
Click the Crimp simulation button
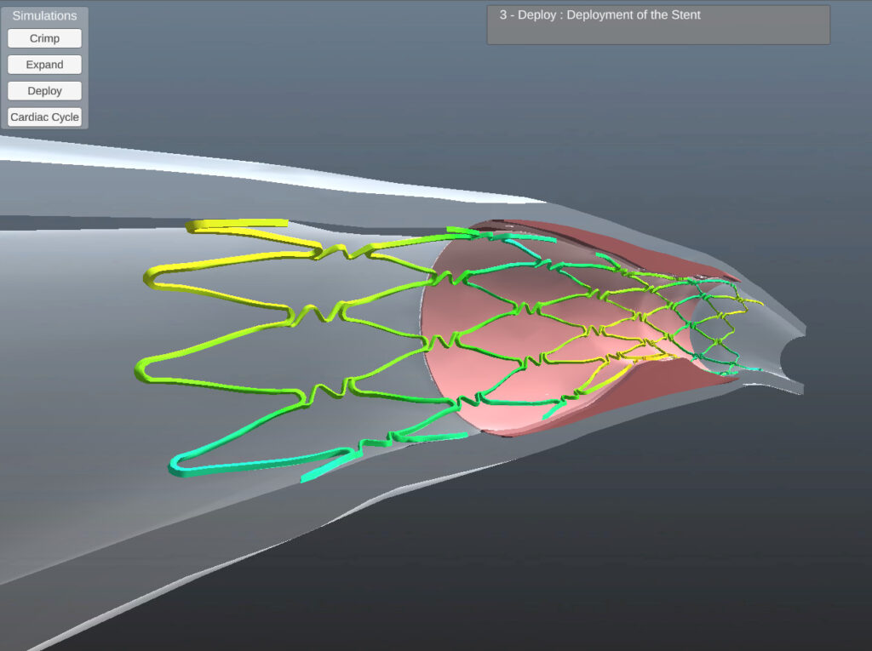pos(43,37)
